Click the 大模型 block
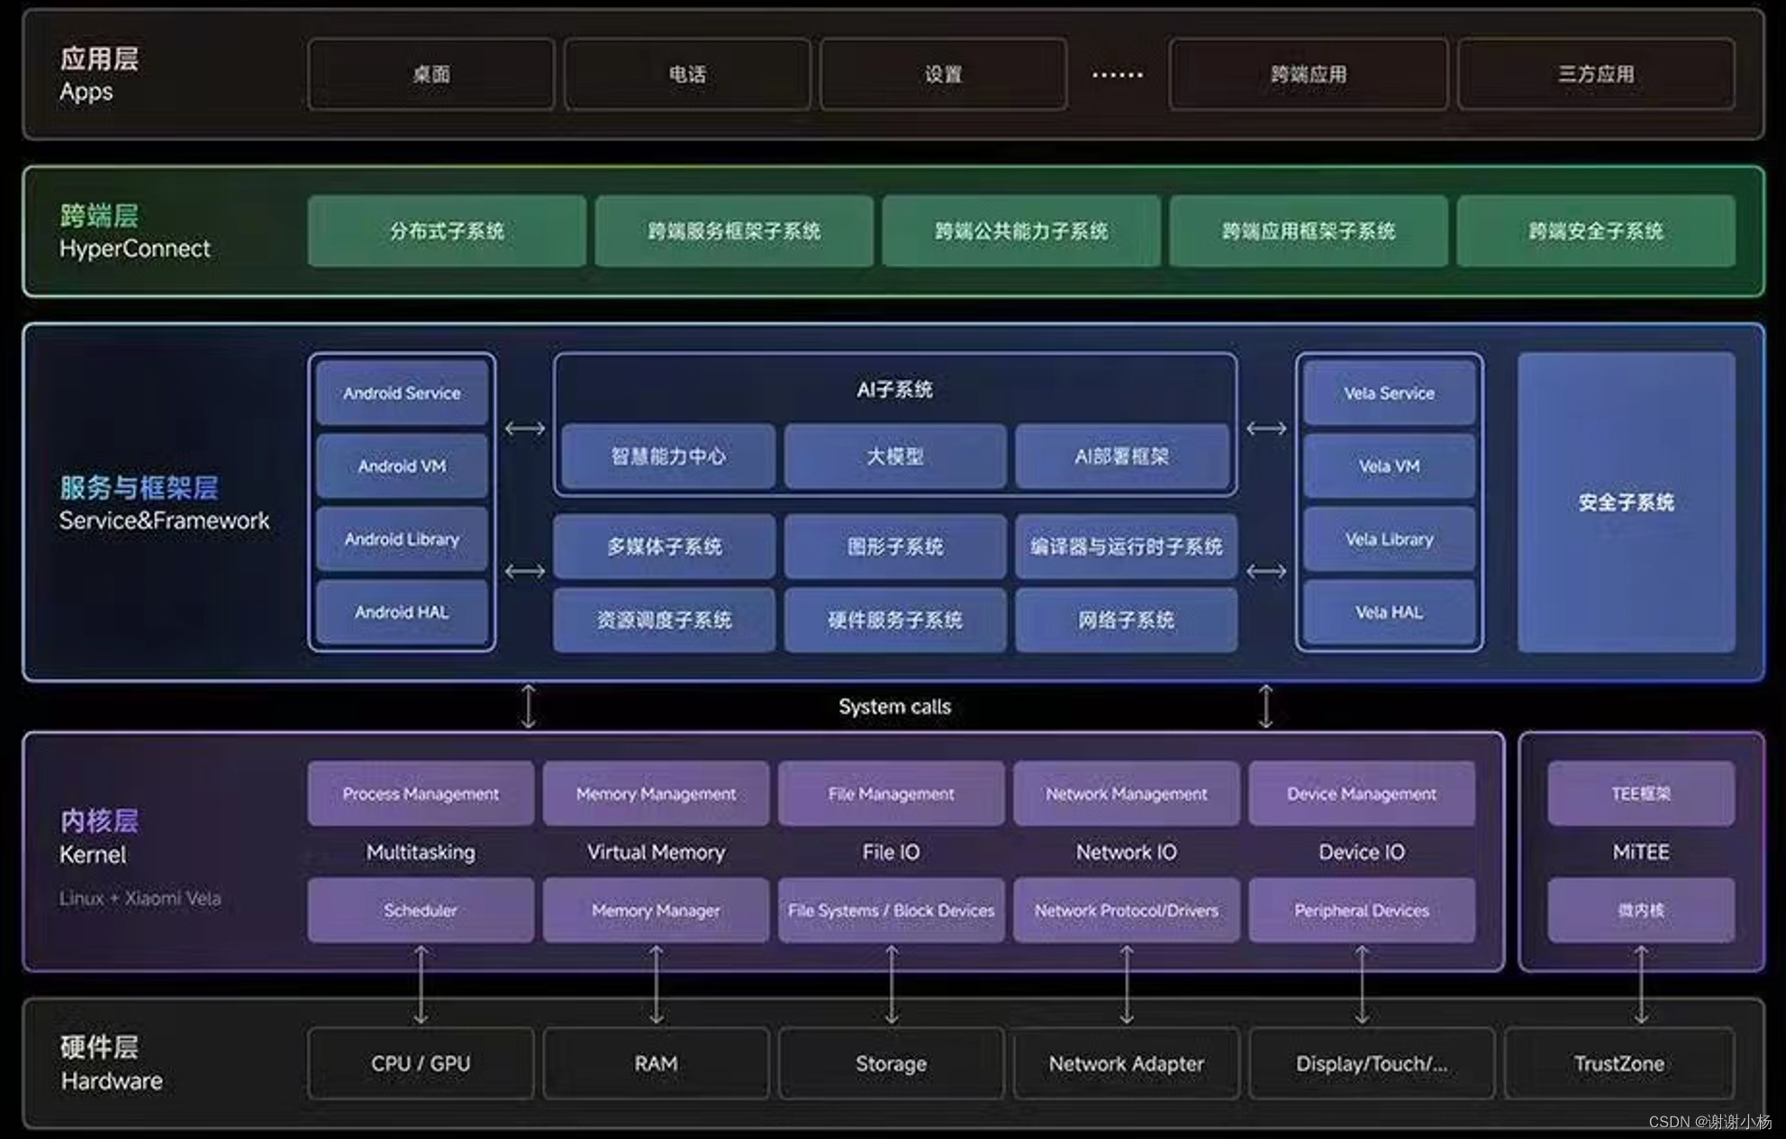This screenshot has width=1786, height=1139. [894, 457]
